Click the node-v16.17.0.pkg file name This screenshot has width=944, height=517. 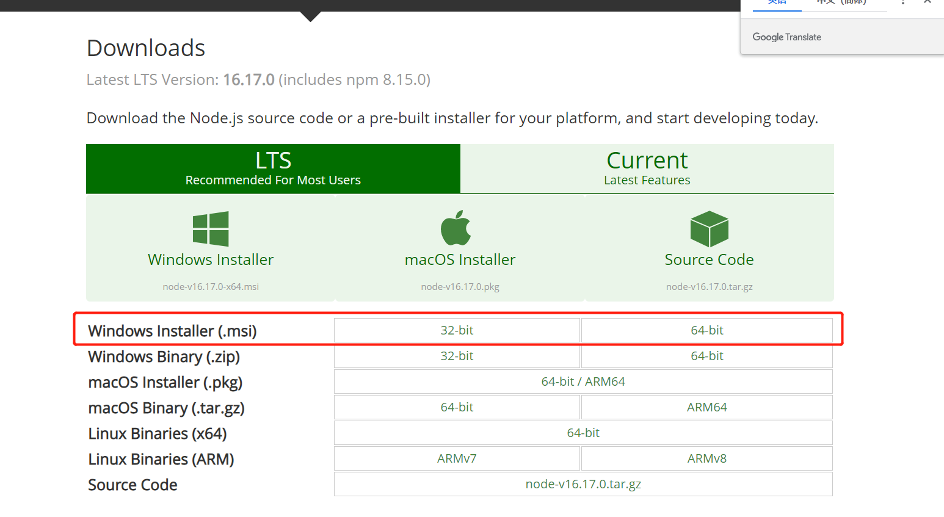coord(460,286)
